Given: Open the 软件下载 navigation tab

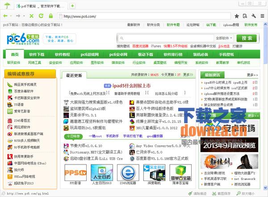Looking at the screenshot, I should click(x=37, y=54).
